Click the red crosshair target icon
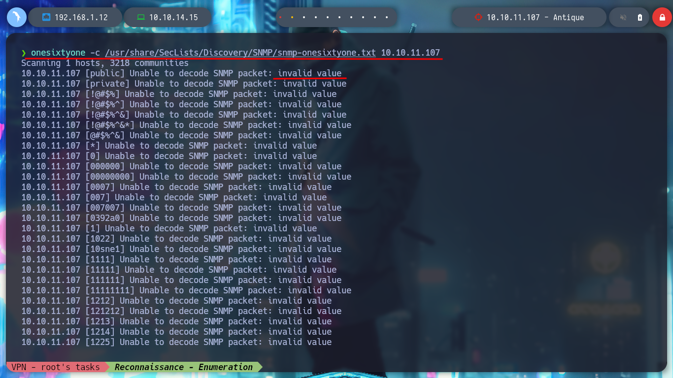Viewport: 673px width, 378px height. pyautogui.click(x=478, y=17)
